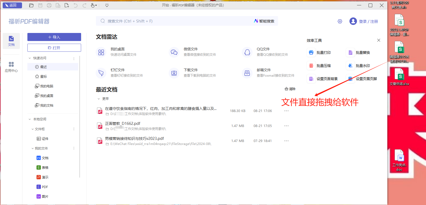Click the 登录 / 注册 link
The image size is (426, 205).
(x=368, y=21)
